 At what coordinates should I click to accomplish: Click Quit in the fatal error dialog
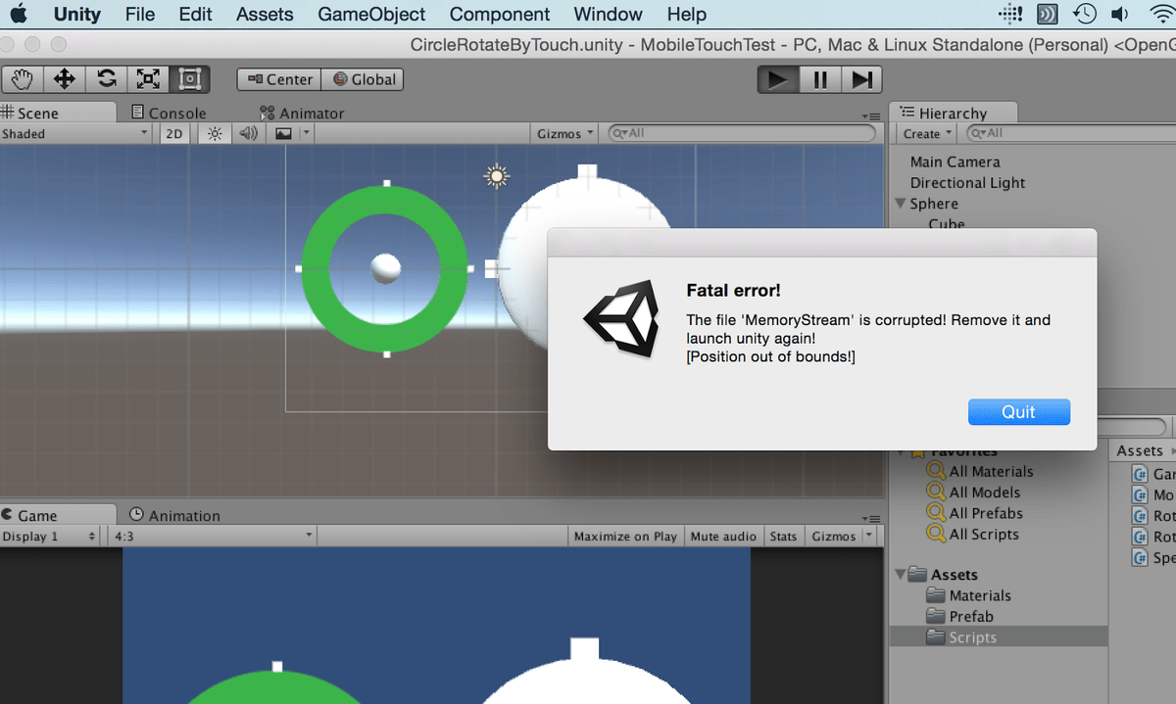[x=1018, y=412]
